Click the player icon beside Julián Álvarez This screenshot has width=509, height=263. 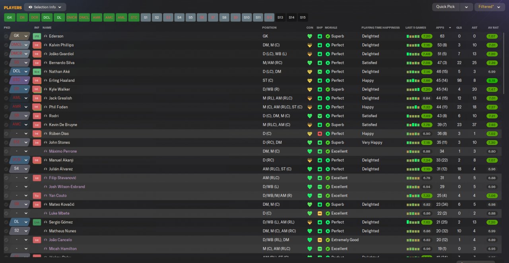pos(45,169)
